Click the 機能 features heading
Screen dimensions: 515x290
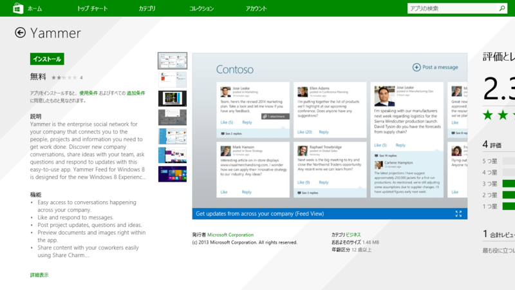(x=36, y=195)
